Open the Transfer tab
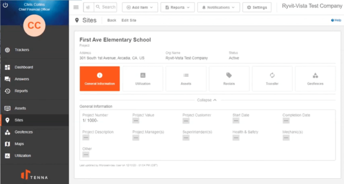The height and width of the screenshot is (184, 344). (x=272, y=79)
